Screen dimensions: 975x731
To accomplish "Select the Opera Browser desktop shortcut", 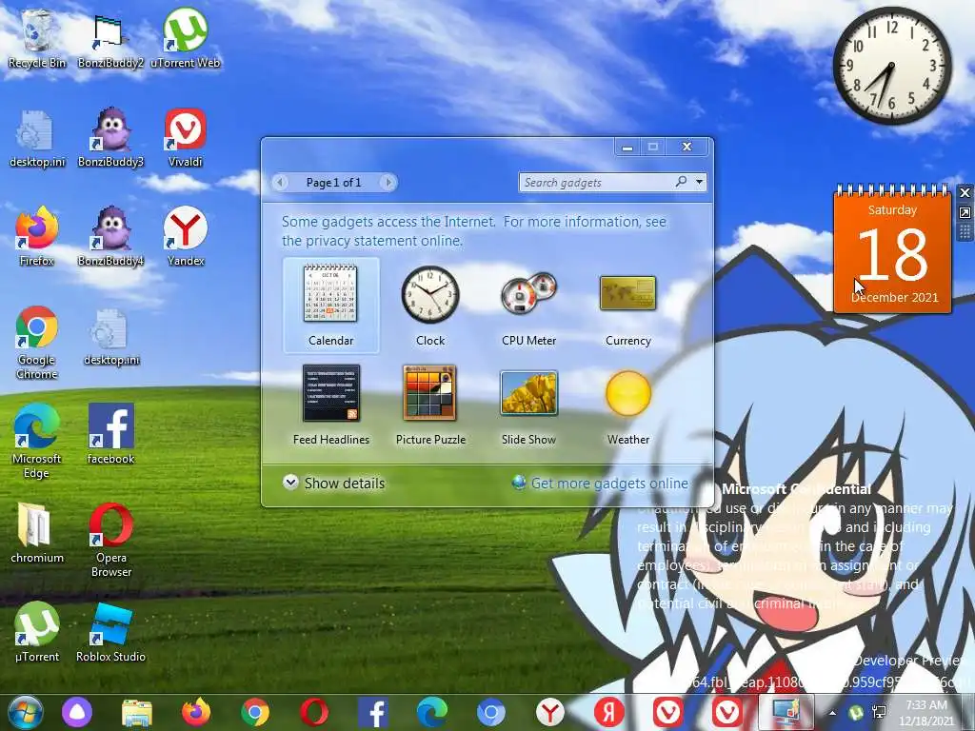I will 110,541.
